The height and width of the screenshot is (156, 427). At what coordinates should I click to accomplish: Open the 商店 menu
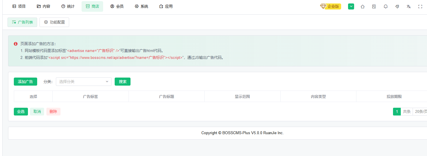click(x=92, y=6)
